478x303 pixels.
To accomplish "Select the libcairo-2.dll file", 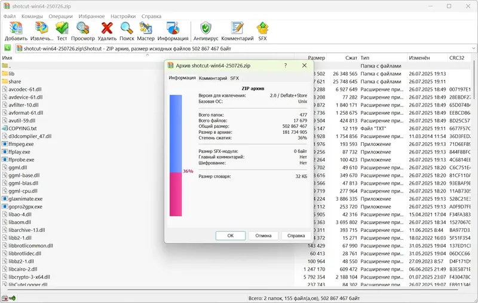I will [23, 269].
